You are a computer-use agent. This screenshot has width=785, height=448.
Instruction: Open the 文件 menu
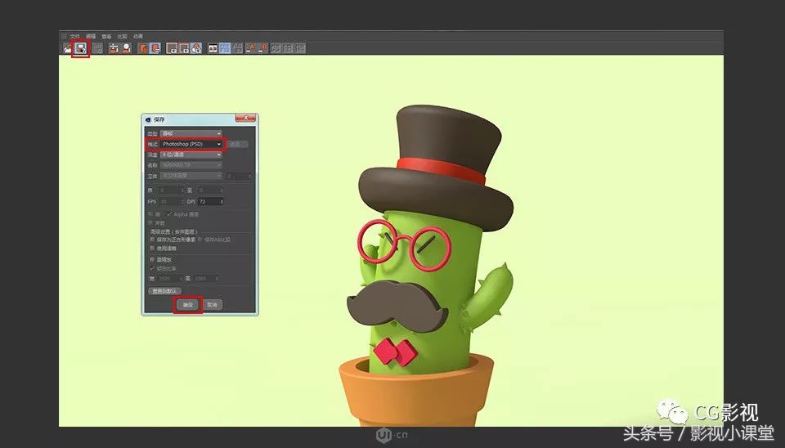point(74,37)
